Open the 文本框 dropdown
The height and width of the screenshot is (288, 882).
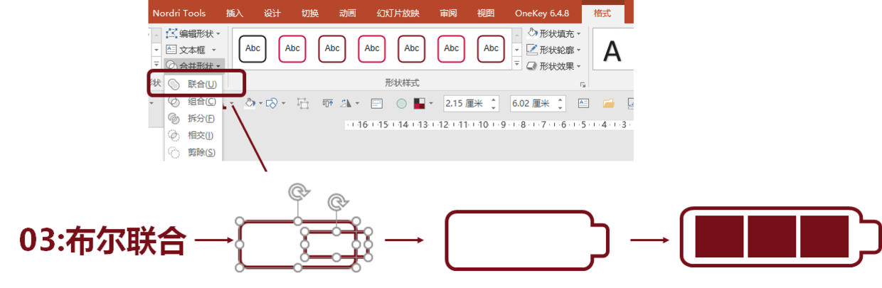191,50
